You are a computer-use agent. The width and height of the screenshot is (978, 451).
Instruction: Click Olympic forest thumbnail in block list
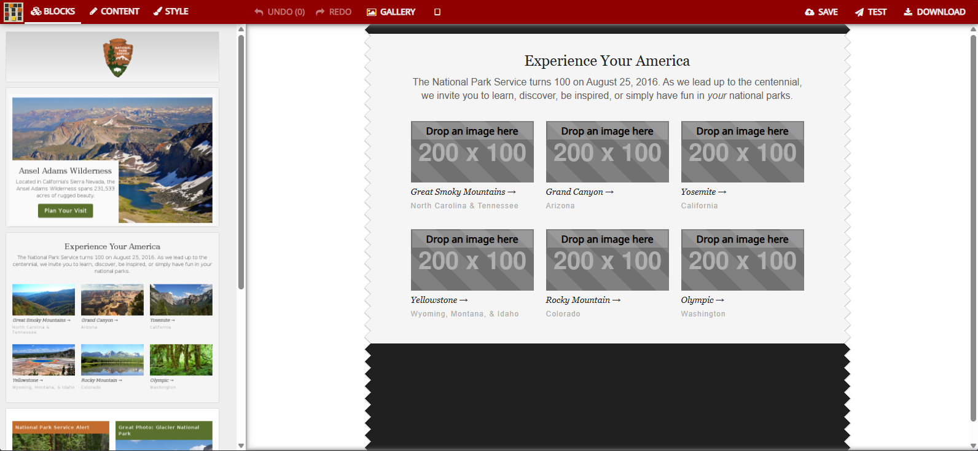[x=181, y=360]
